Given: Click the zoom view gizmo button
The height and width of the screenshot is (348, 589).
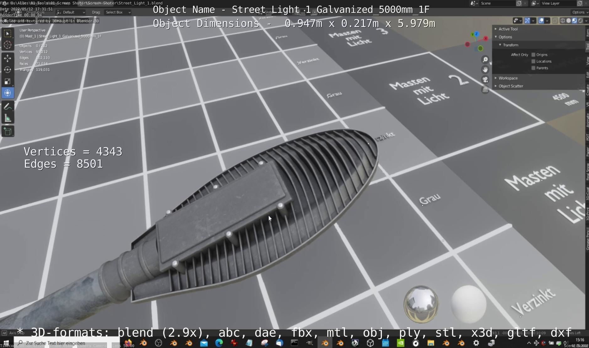Looking at the screenshot, I should [485, 60].
